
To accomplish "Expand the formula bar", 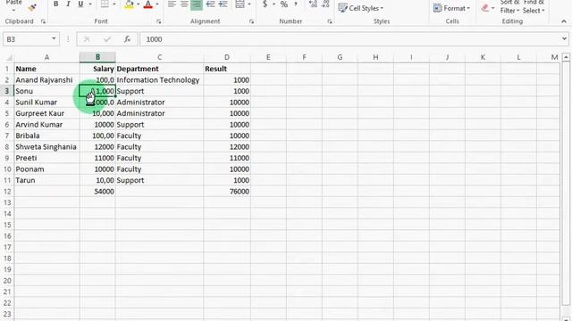I will point(564,39).
